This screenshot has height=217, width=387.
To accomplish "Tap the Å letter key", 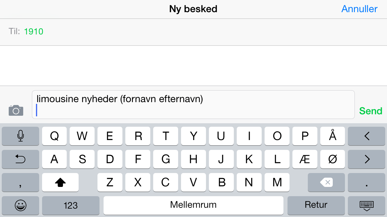I will tap(333, 136).
